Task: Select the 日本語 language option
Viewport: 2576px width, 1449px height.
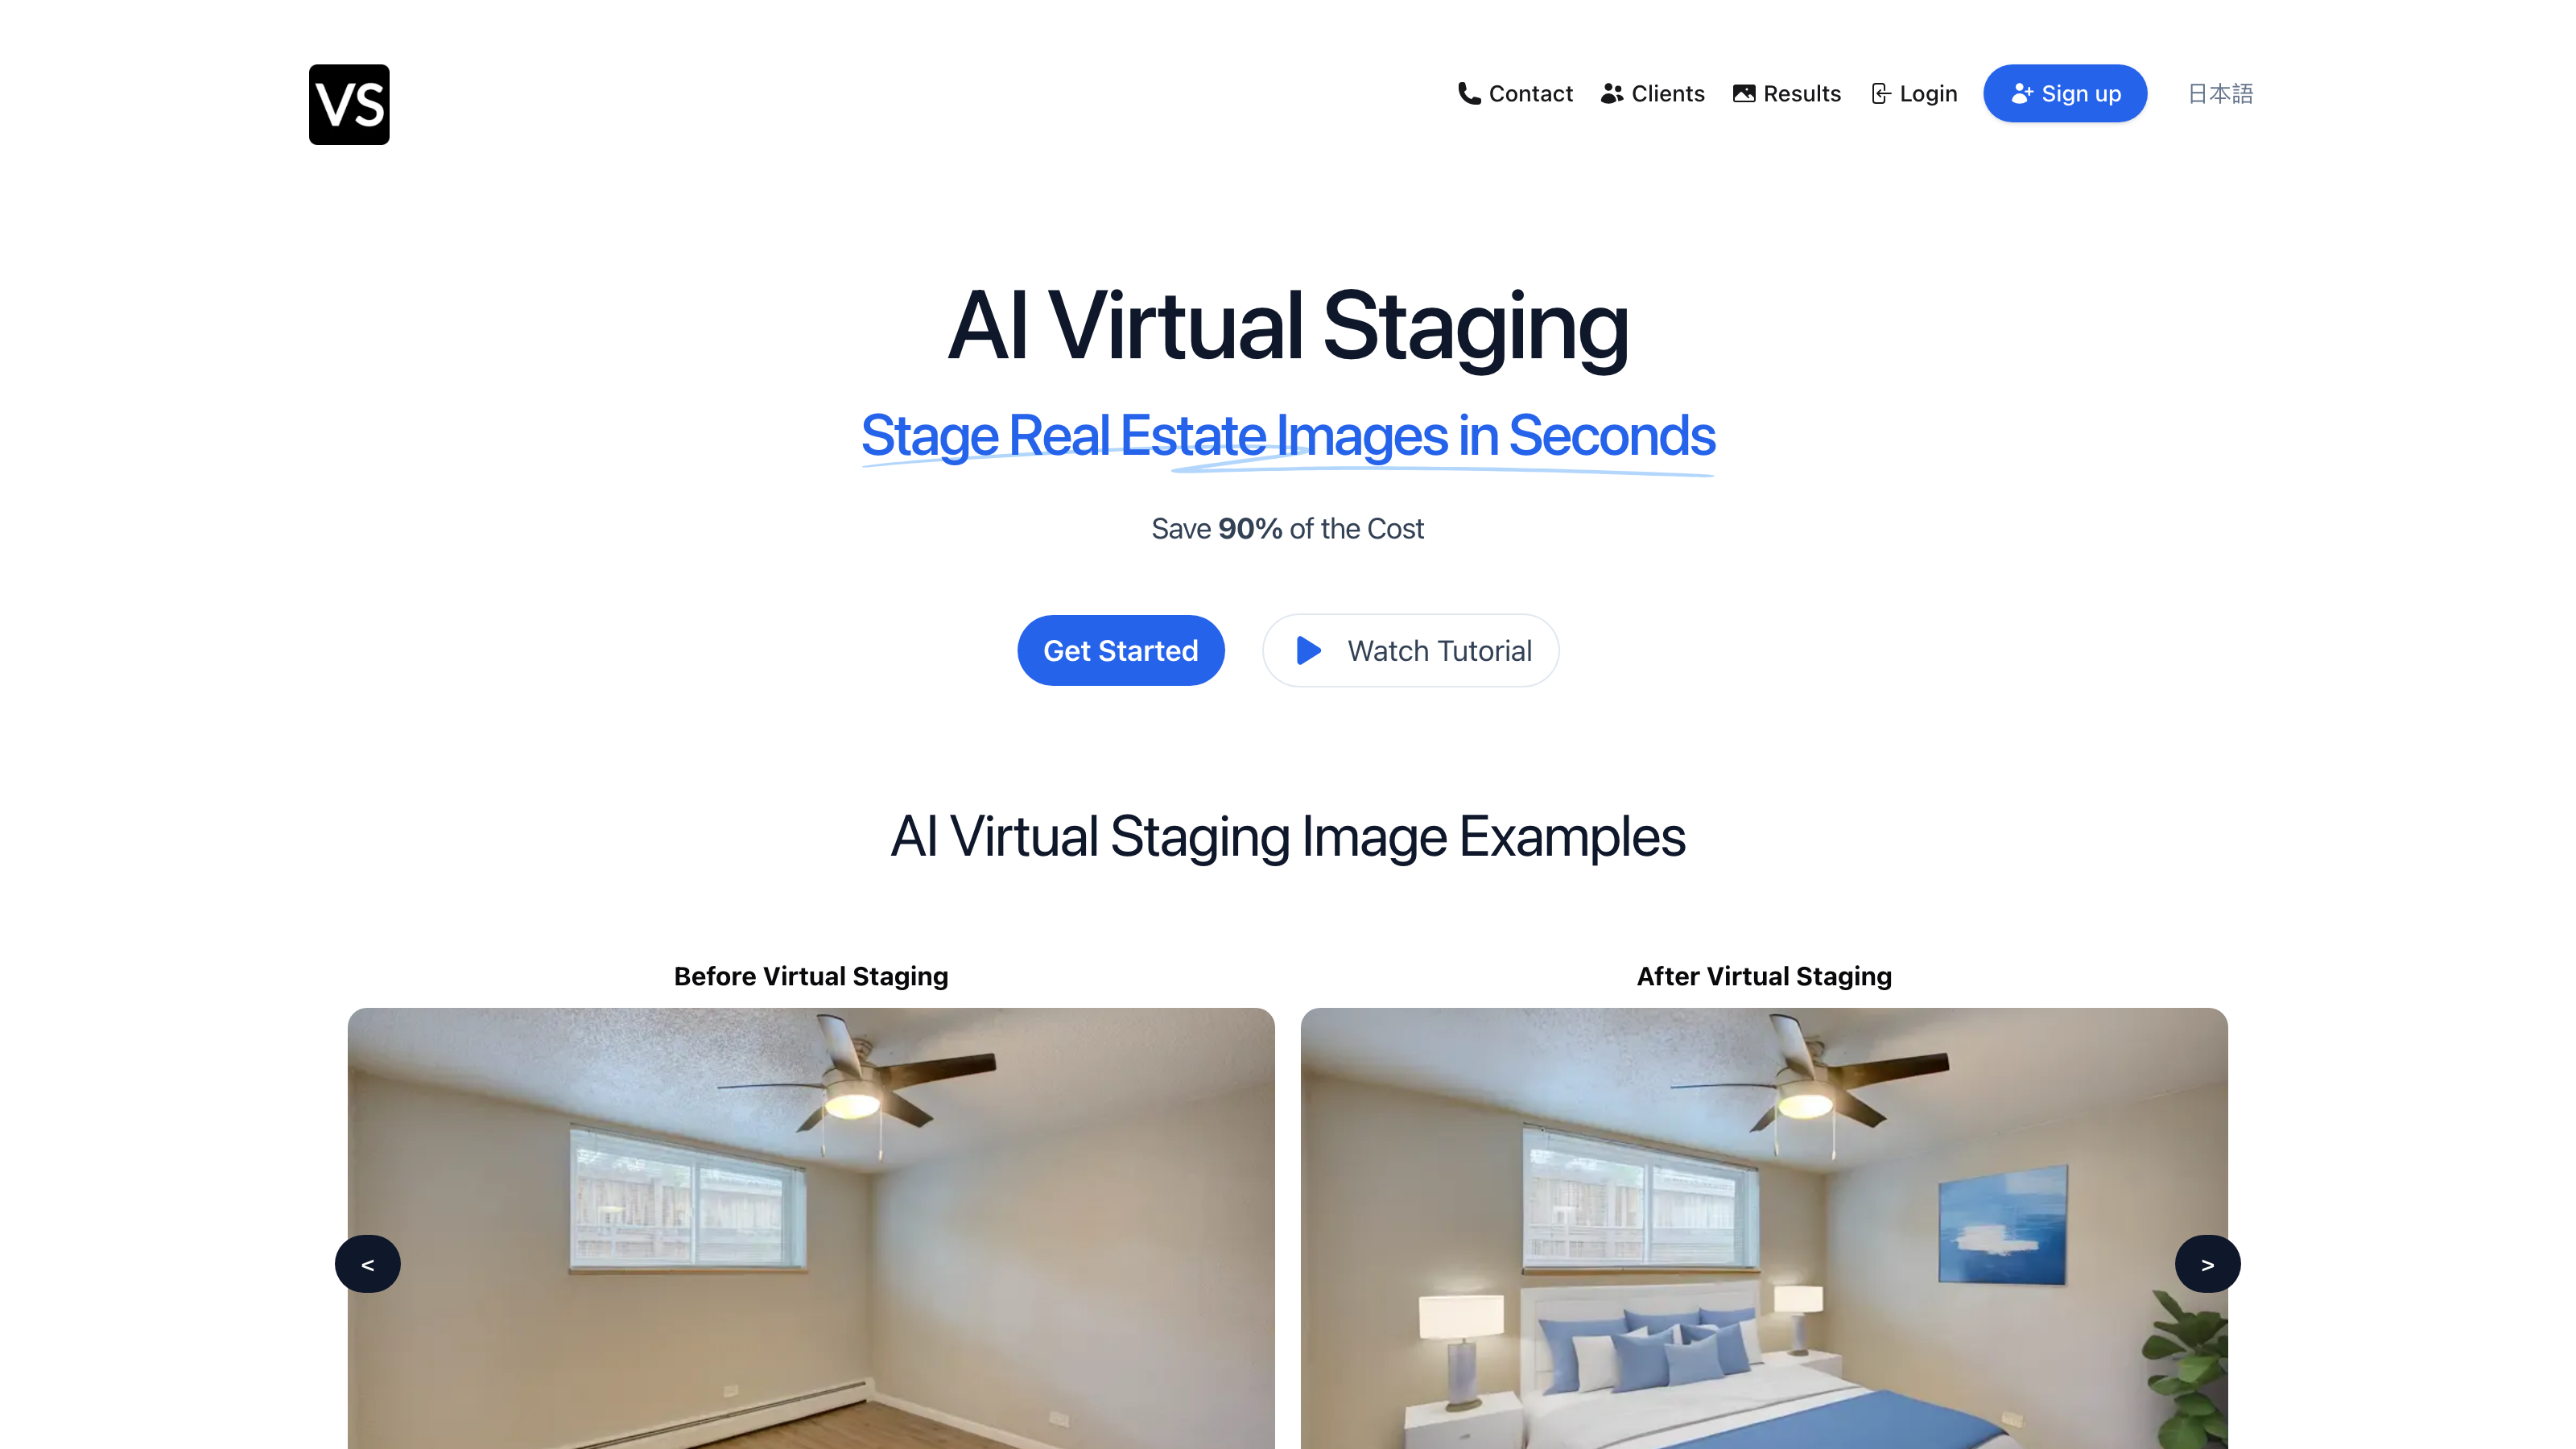Action: pos(2219,93)
